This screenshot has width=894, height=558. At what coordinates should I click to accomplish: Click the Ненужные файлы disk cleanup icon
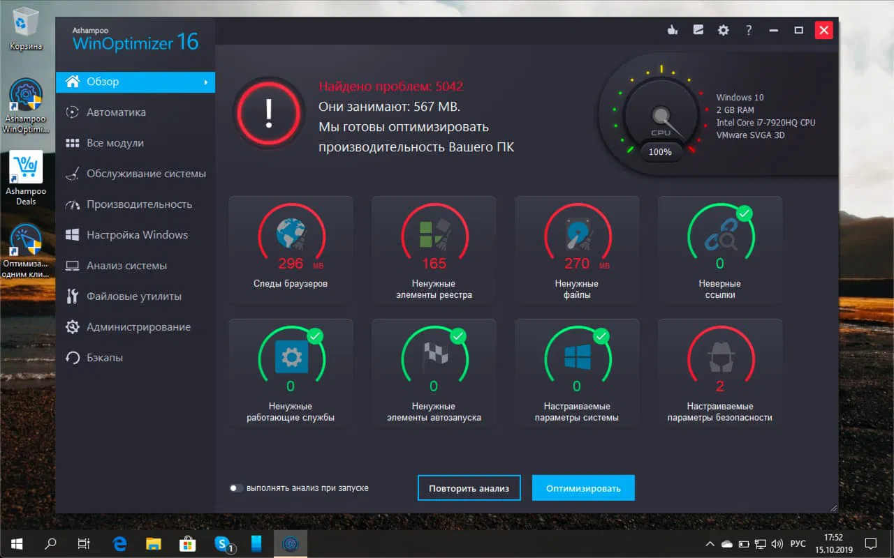[x=577, y=237]
